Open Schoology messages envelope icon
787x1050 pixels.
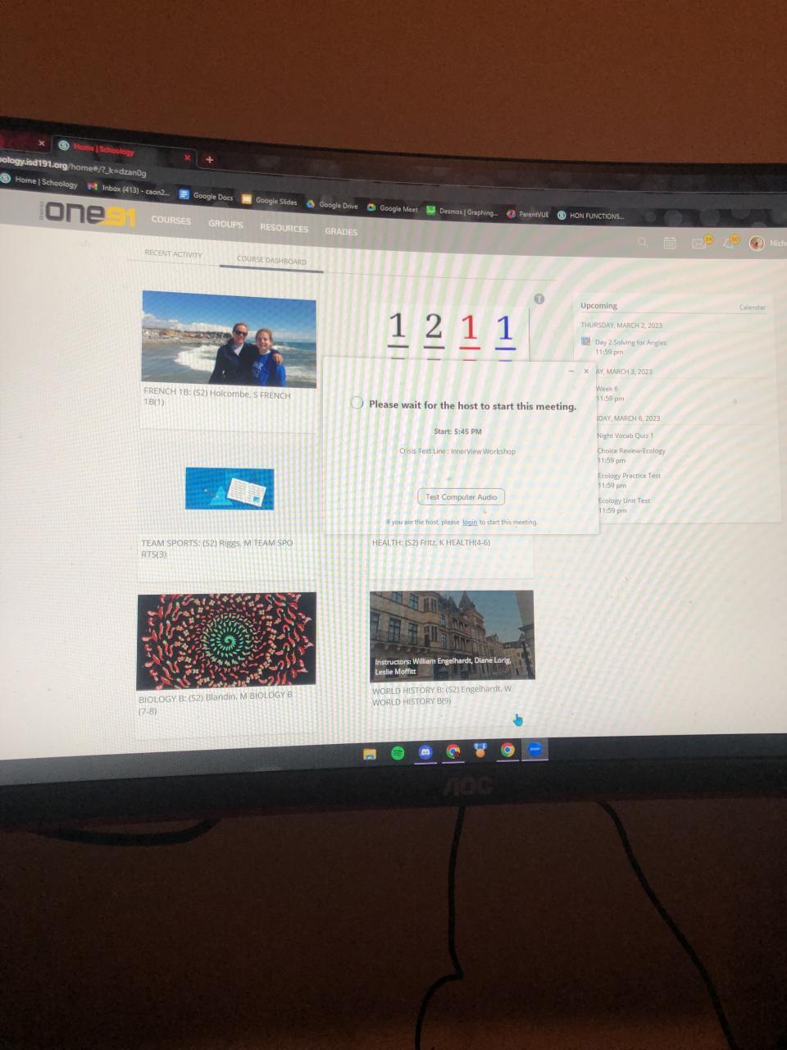point(699,243)
